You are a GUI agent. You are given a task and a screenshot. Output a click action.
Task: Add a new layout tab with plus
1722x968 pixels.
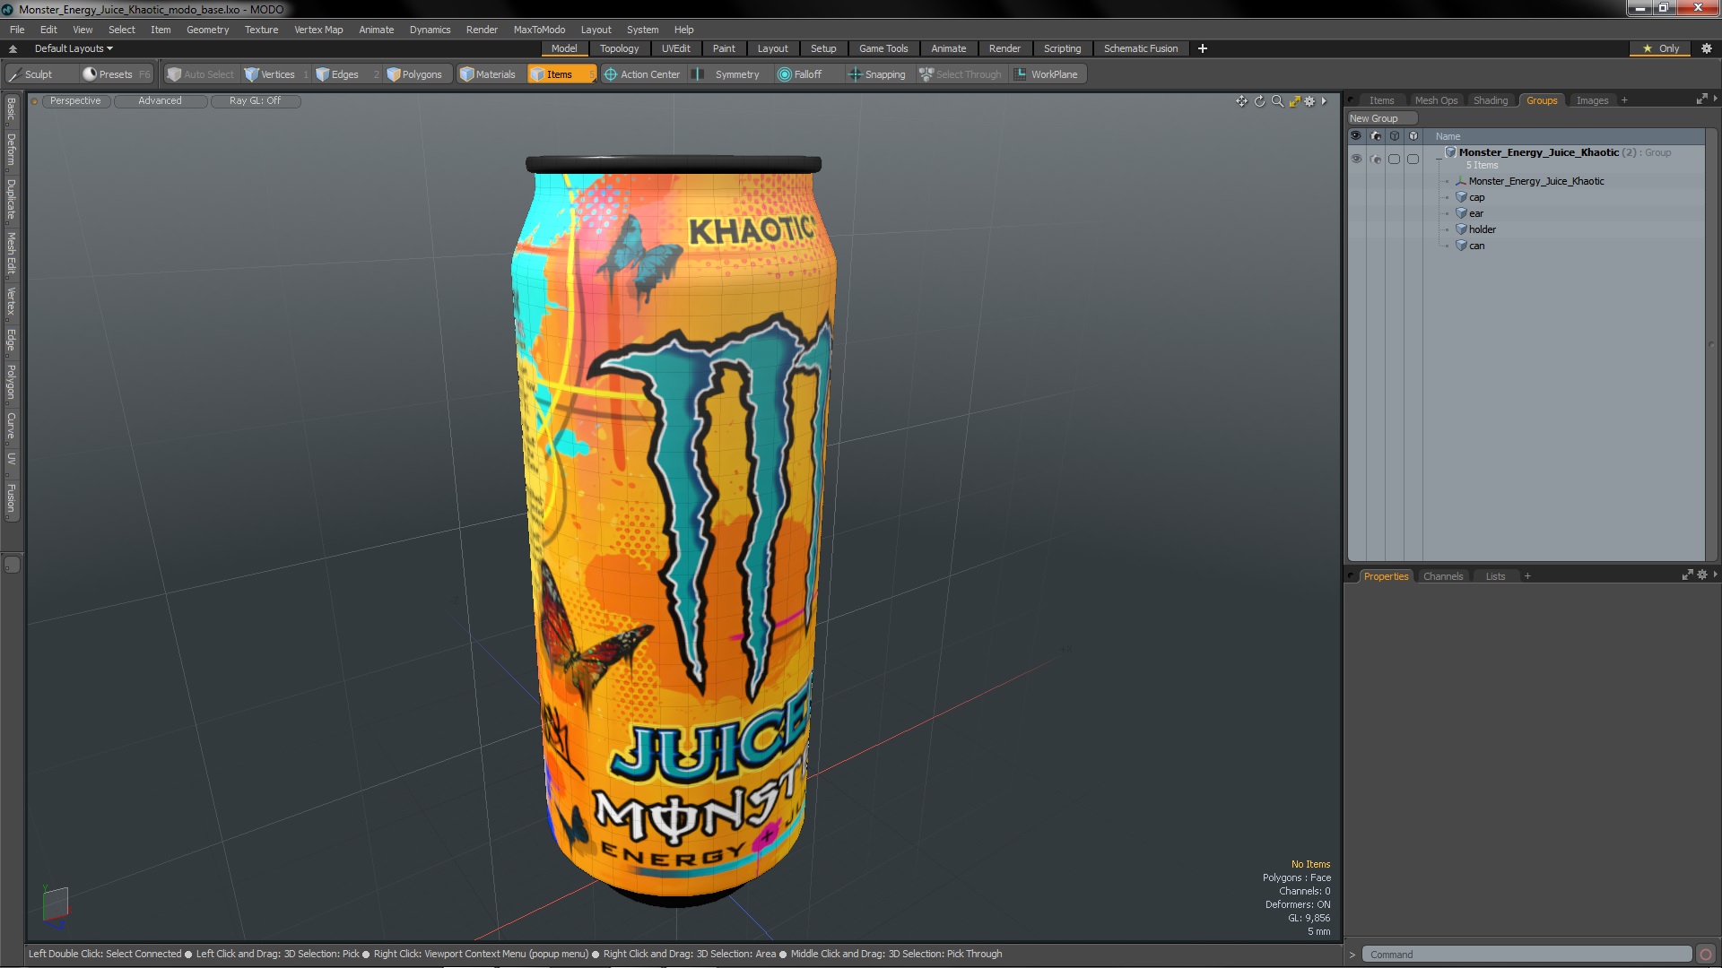pyautogui.click(x=1203, y=48)
